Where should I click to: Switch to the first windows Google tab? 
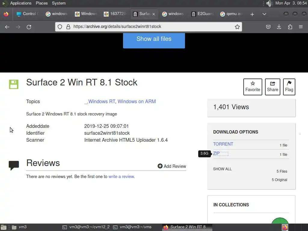point(57,14)
